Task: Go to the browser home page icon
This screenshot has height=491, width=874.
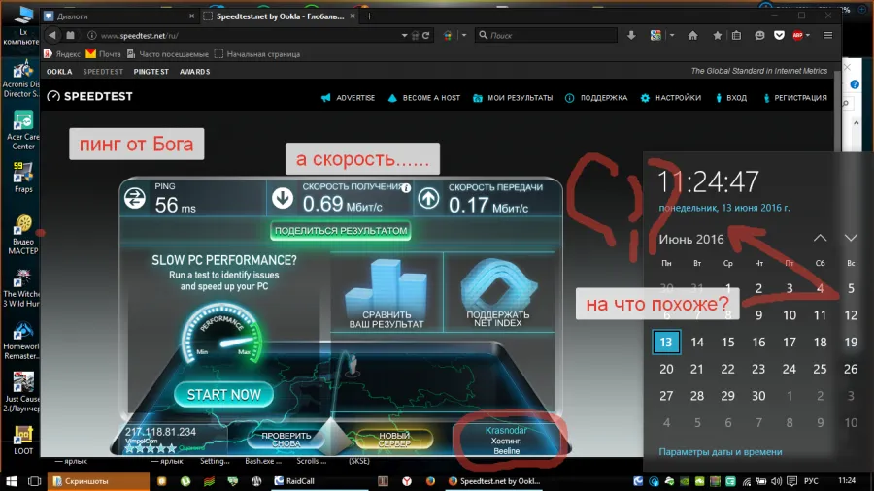Action: coord(692,35)
